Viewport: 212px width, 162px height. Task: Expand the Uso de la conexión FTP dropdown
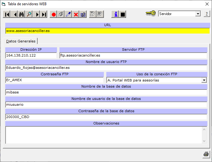(x=204, y=80)
